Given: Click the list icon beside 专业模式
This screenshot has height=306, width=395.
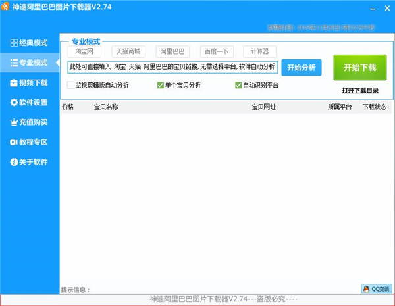Looking at the screenshot, I should (x=14, y=63).
